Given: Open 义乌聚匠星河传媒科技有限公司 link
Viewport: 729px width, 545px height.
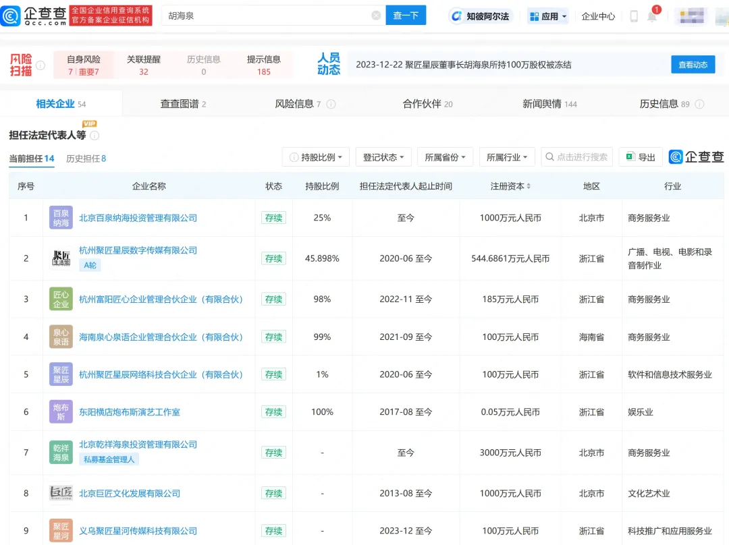Looking at the screenshot, I should (138, 531).
